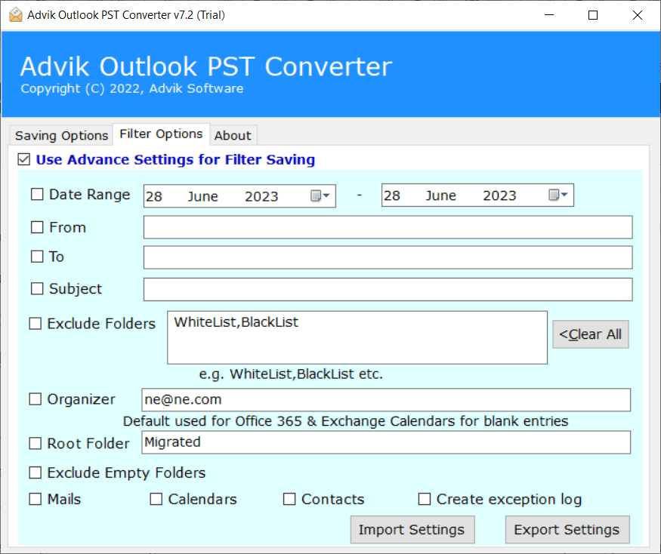Enable the Calendars checkbox
This screenshot has height=554, width=661.
click(156, 499)
